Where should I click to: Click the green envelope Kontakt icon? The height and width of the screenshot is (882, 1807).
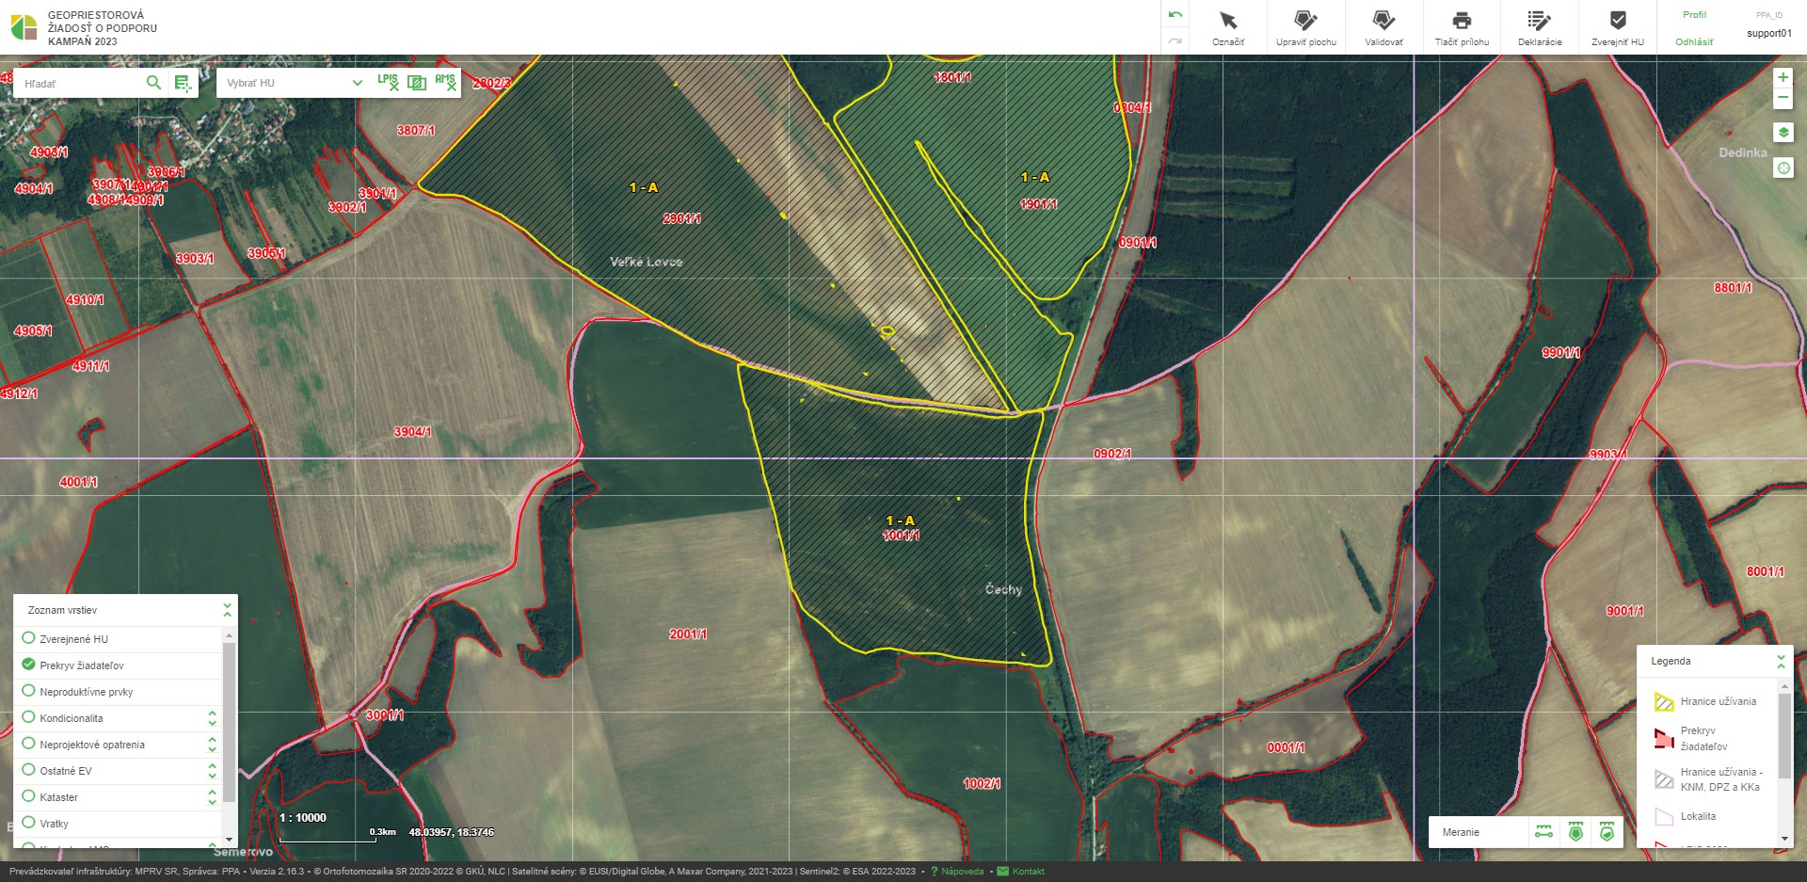[1002, 872]
